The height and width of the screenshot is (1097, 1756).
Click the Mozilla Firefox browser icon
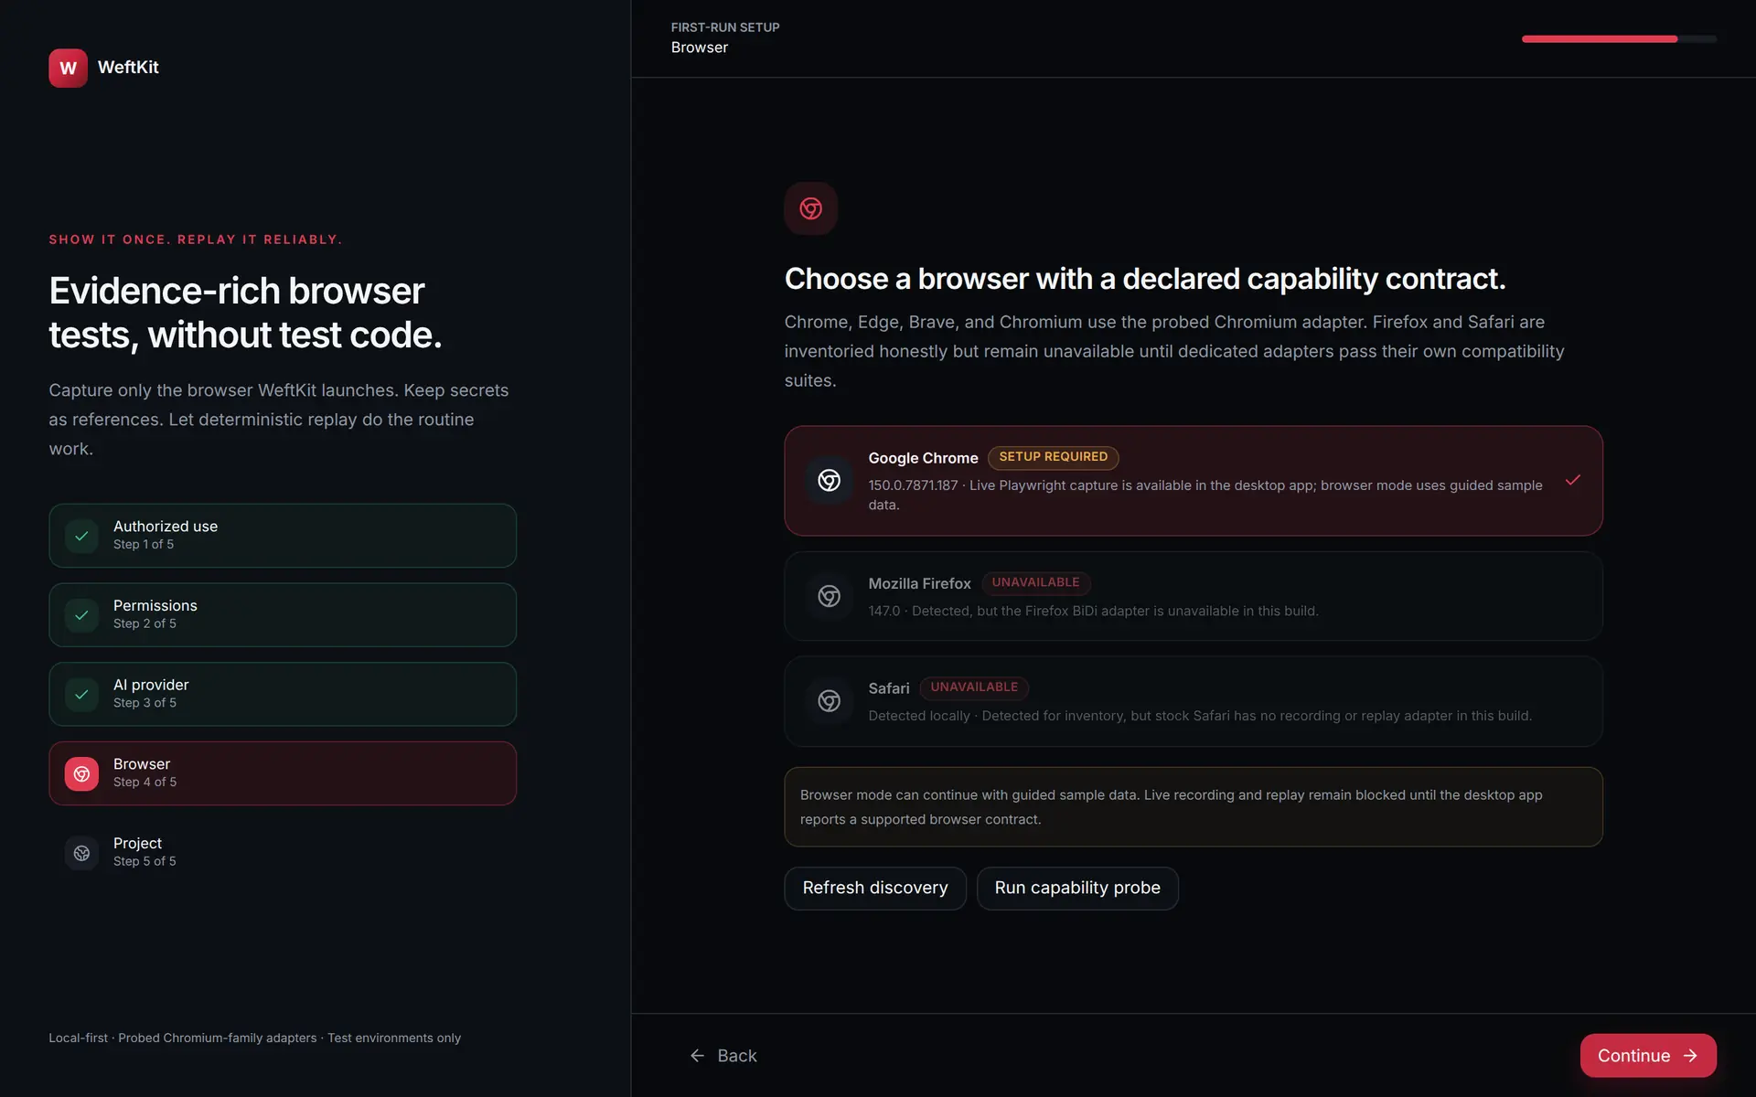[829, 596]
